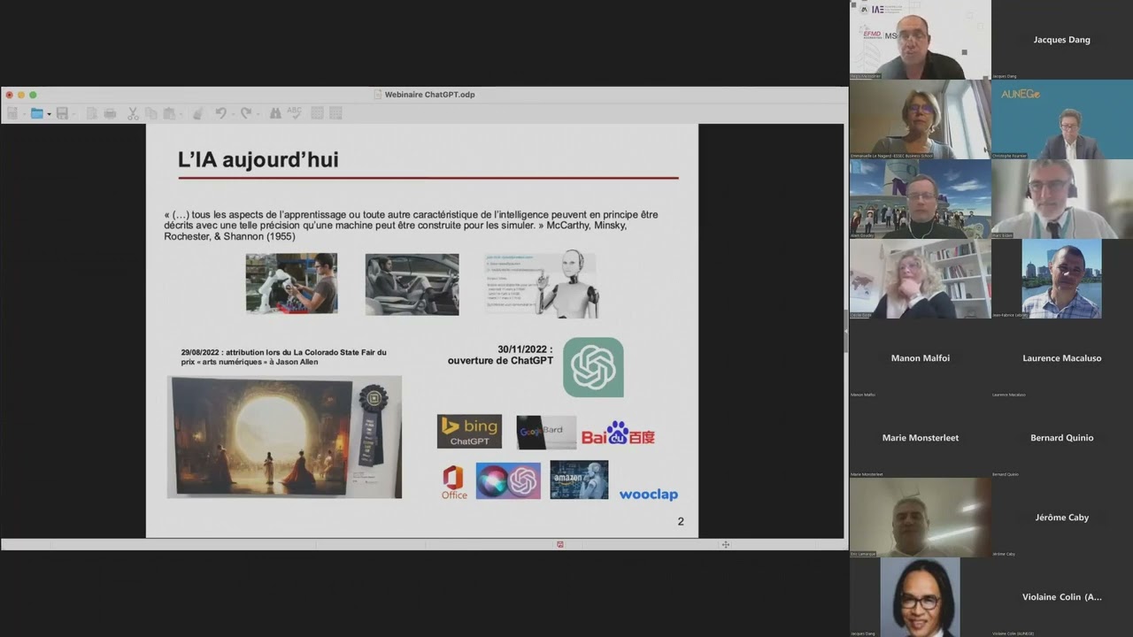The width and height of the screenshot is (1133, 637).
Task: Select the green ChatGPT logo image
Action: tap(593, 367)
